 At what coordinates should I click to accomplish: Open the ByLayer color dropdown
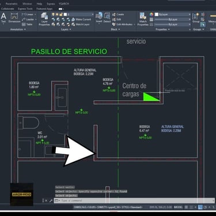coord(190,14)
